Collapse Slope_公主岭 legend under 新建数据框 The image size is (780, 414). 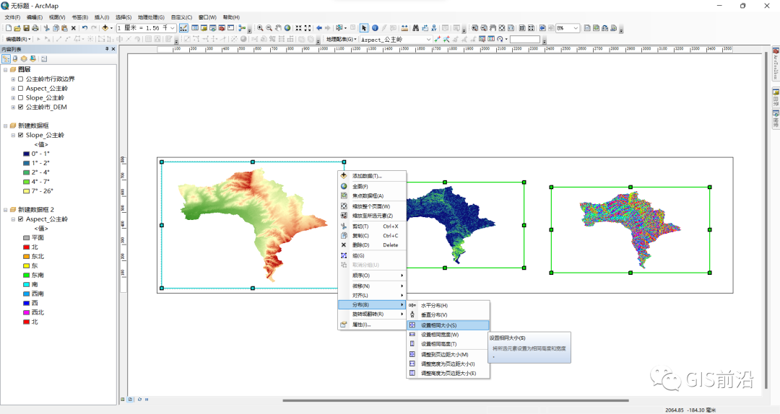tap(13, 135)
